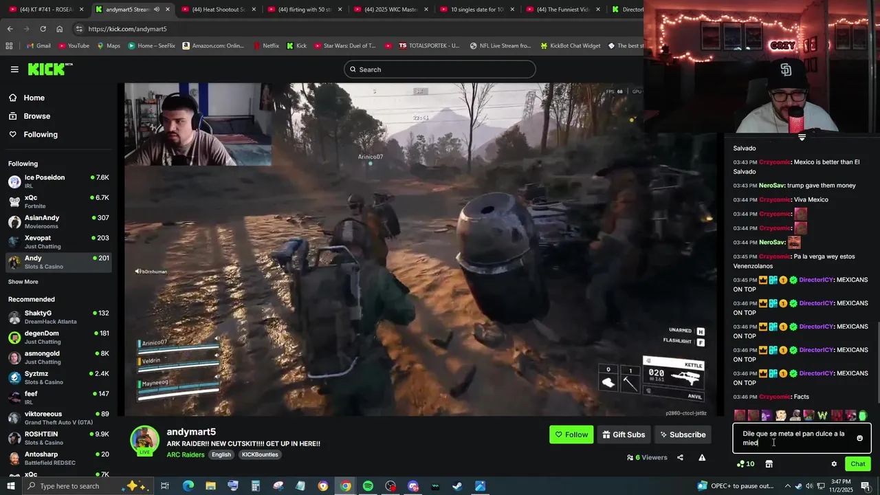The height and width of the screenshot is (495, 880).
Task: Click the KICKBounties tag
Action: tap(261, 454)
